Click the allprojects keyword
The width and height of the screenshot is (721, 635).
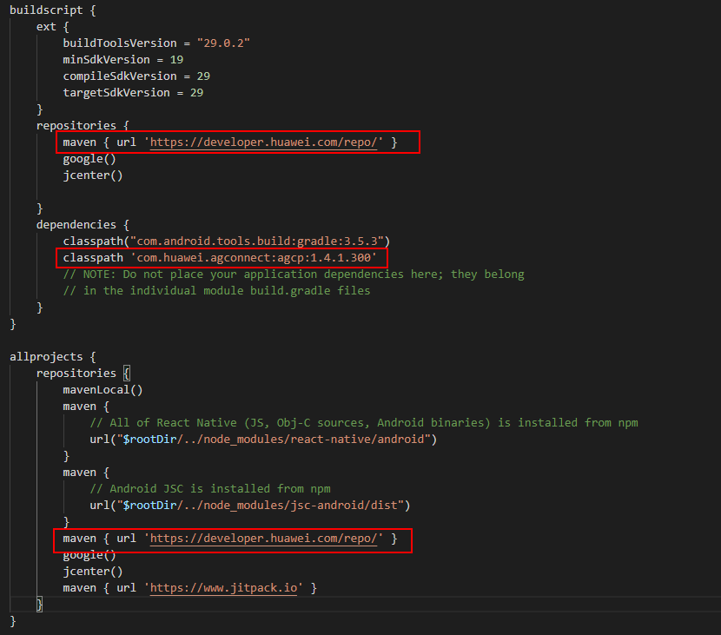point(46,357)
